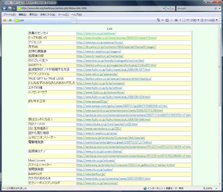Open the 4b.yahoo.co.jp theme01 link

pyautogui.click(x=116, y=47)
